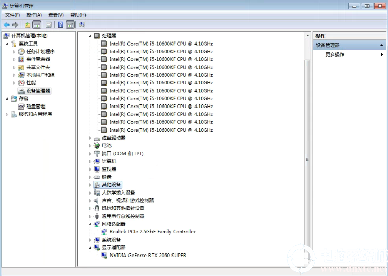Viewport: 388px width, 276px height.
Task: Collapse the 网络适配器 category
Action: pos(90,224)
